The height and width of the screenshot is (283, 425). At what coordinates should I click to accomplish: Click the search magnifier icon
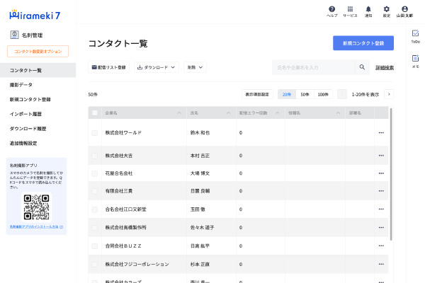coord(362,67)
